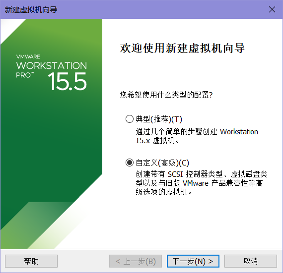The width and height of the screenshot is (283, 273).
Task: Click the heading 欢迎使用新建虚拟机向导
Action: click(x=182, y=48)
